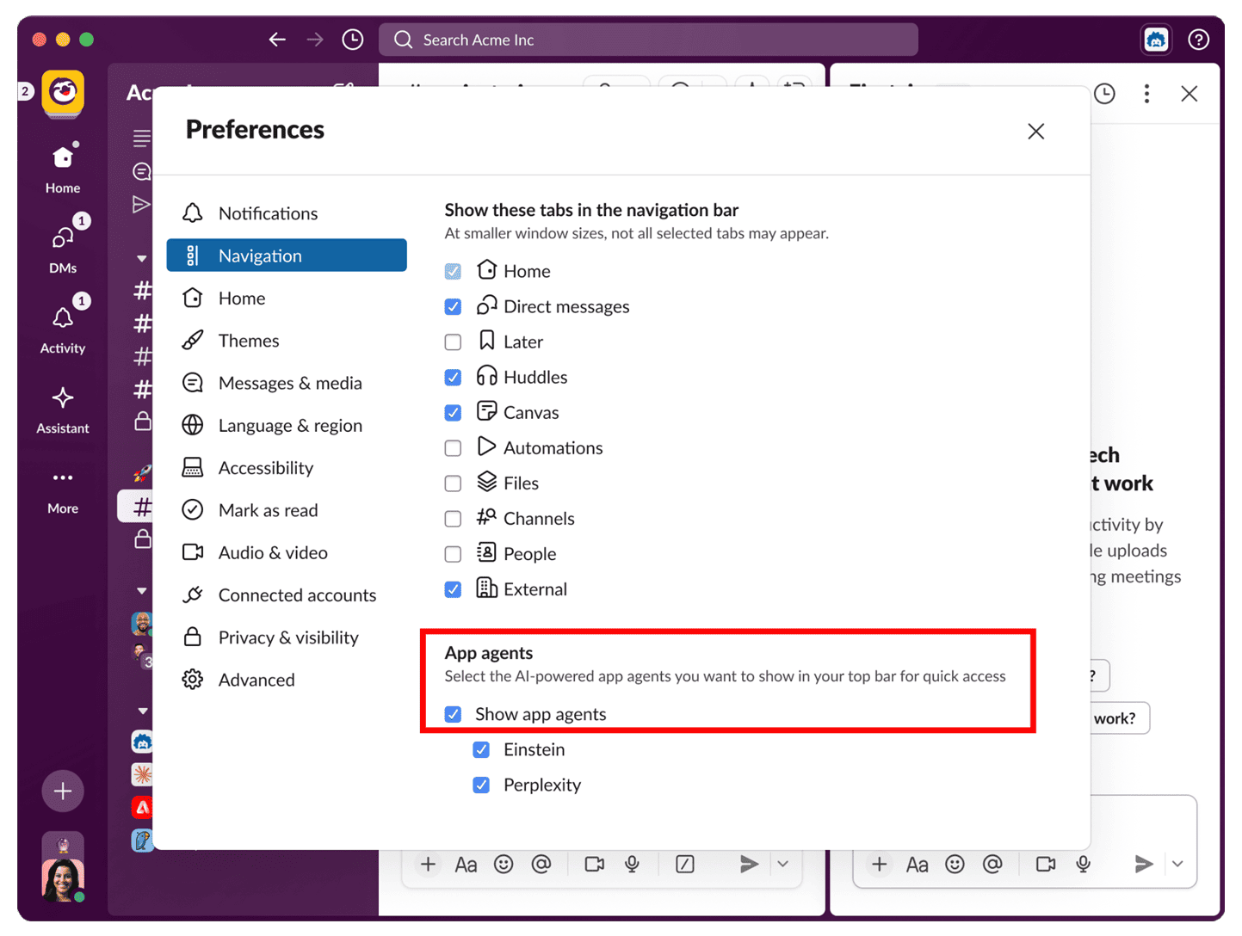
Task: Uncheck Direct messages tab checkbox
Action: [x=453, y=306]
